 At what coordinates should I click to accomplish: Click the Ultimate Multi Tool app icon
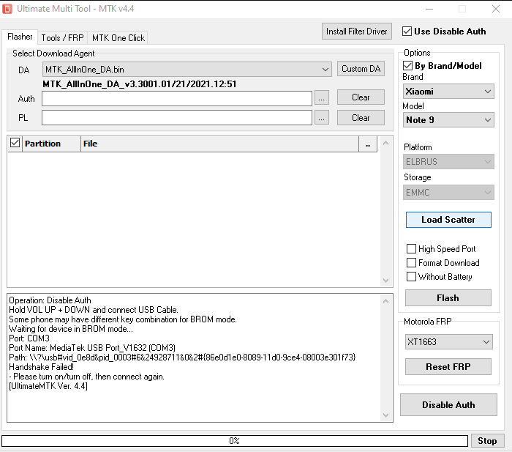[9, 9]
